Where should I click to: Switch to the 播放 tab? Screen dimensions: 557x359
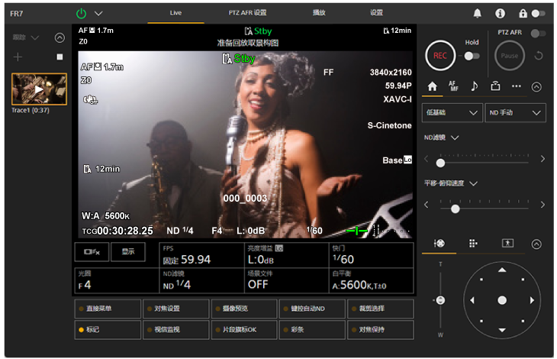click(x=320, y=13)
